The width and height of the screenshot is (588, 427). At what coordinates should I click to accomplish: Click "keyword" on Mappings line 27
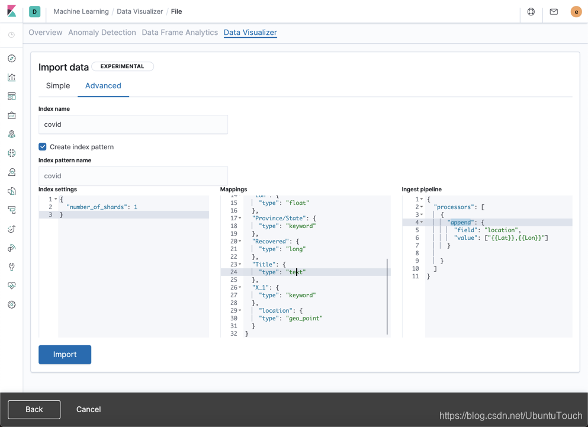[x=301, y=296]
